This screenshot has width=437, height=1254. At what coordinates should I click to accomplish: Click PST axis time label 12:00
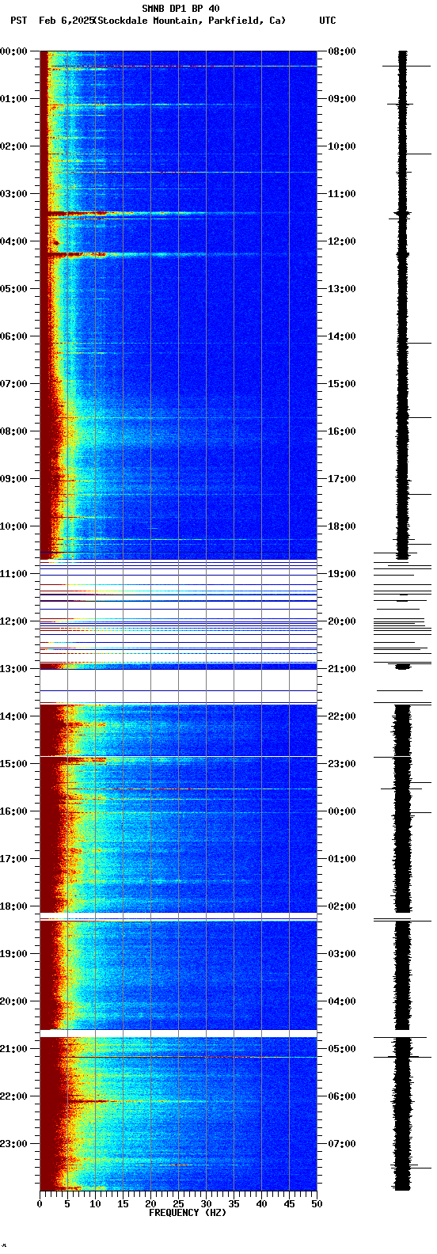click(14, 621)
